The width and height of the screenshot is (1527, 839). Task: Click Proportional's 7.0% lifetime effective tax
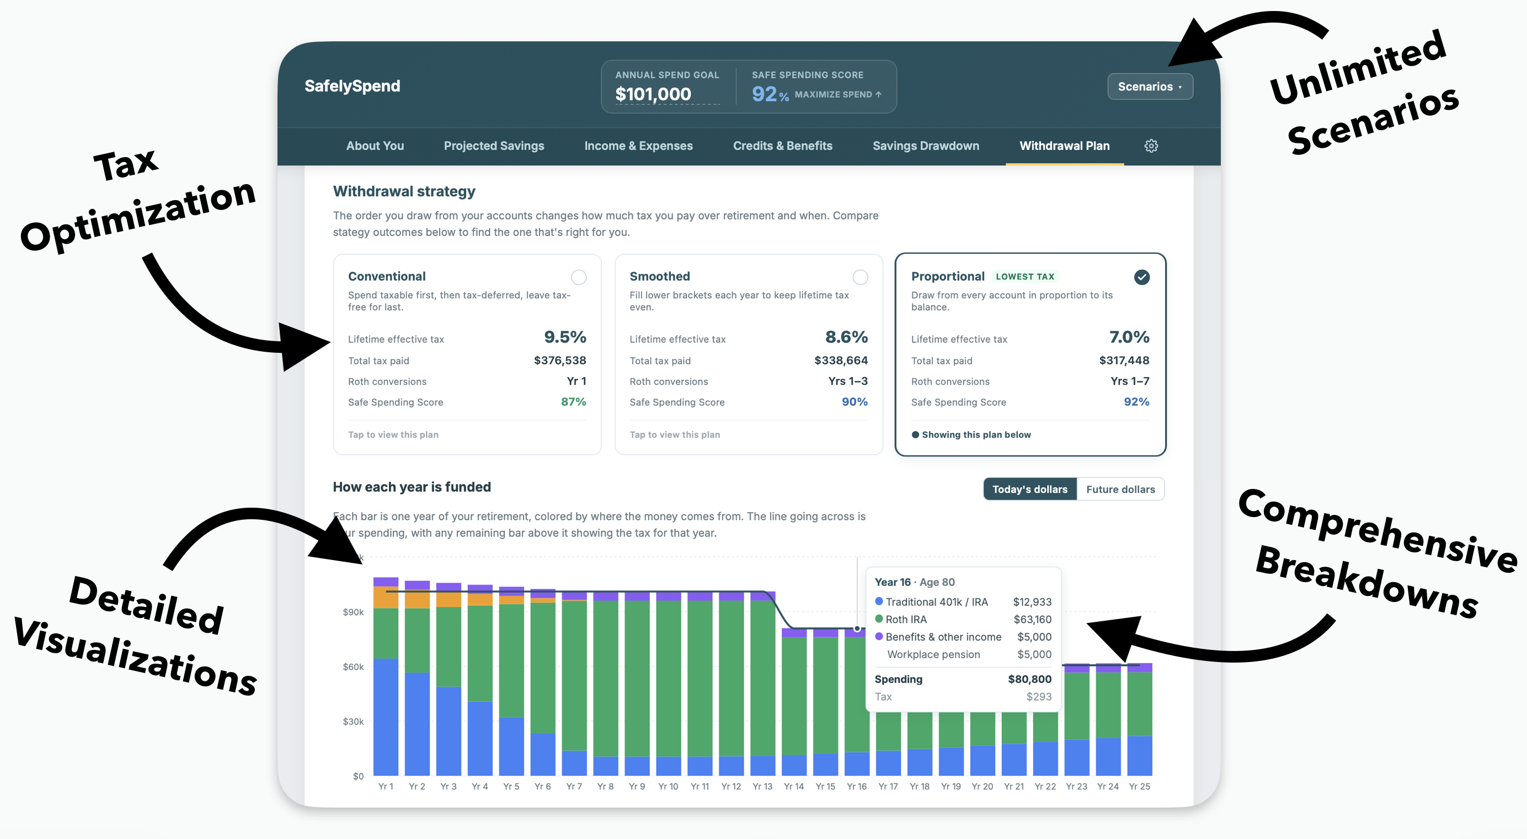click(1129, 337)
